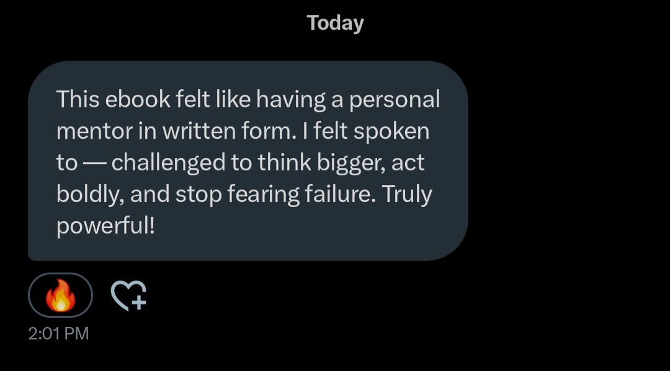Click the first word 'This' in message
The width and height of the screenshot is (670, 371).
77,99
